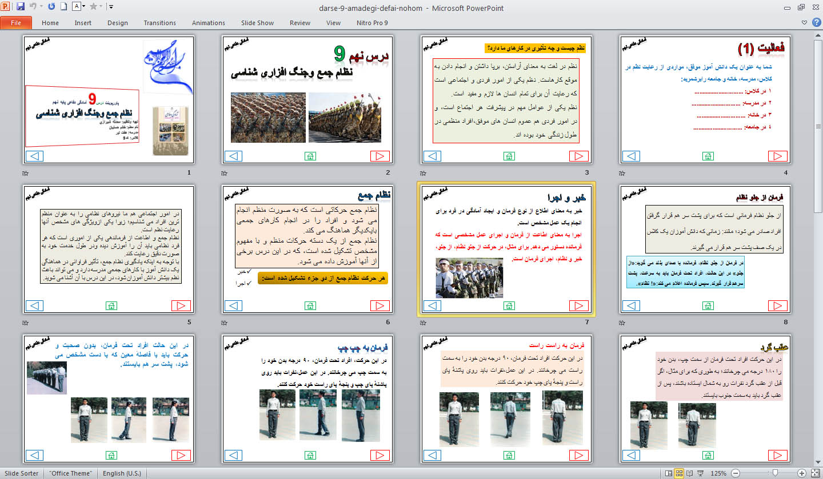This screenshot has width=823, height=479.
Task: Click the zoom in plus button
Action: point(802,473)
